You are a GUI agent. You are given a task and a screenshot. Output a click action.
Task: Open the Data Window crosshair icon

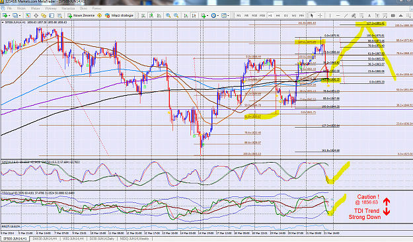point(36,16)
